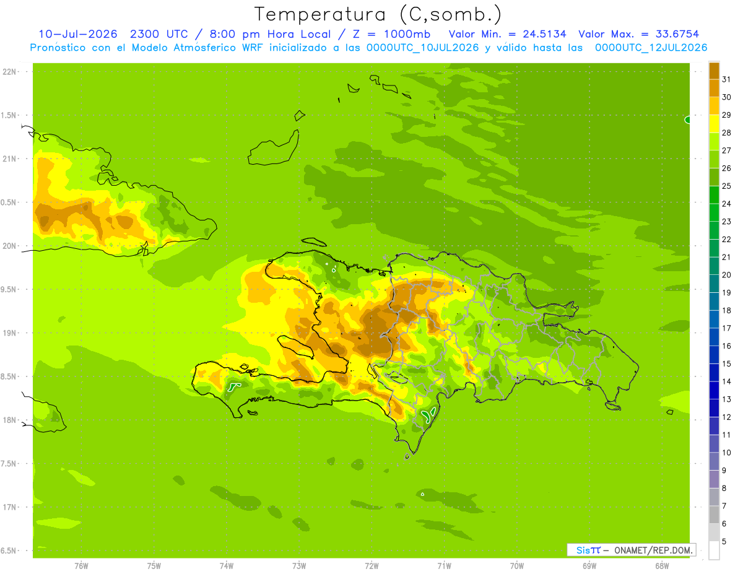Click the 'Z = 1000mb' level text

391,34
